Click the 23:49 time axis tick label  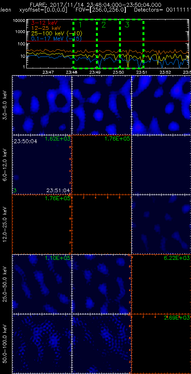coord(95,72)
